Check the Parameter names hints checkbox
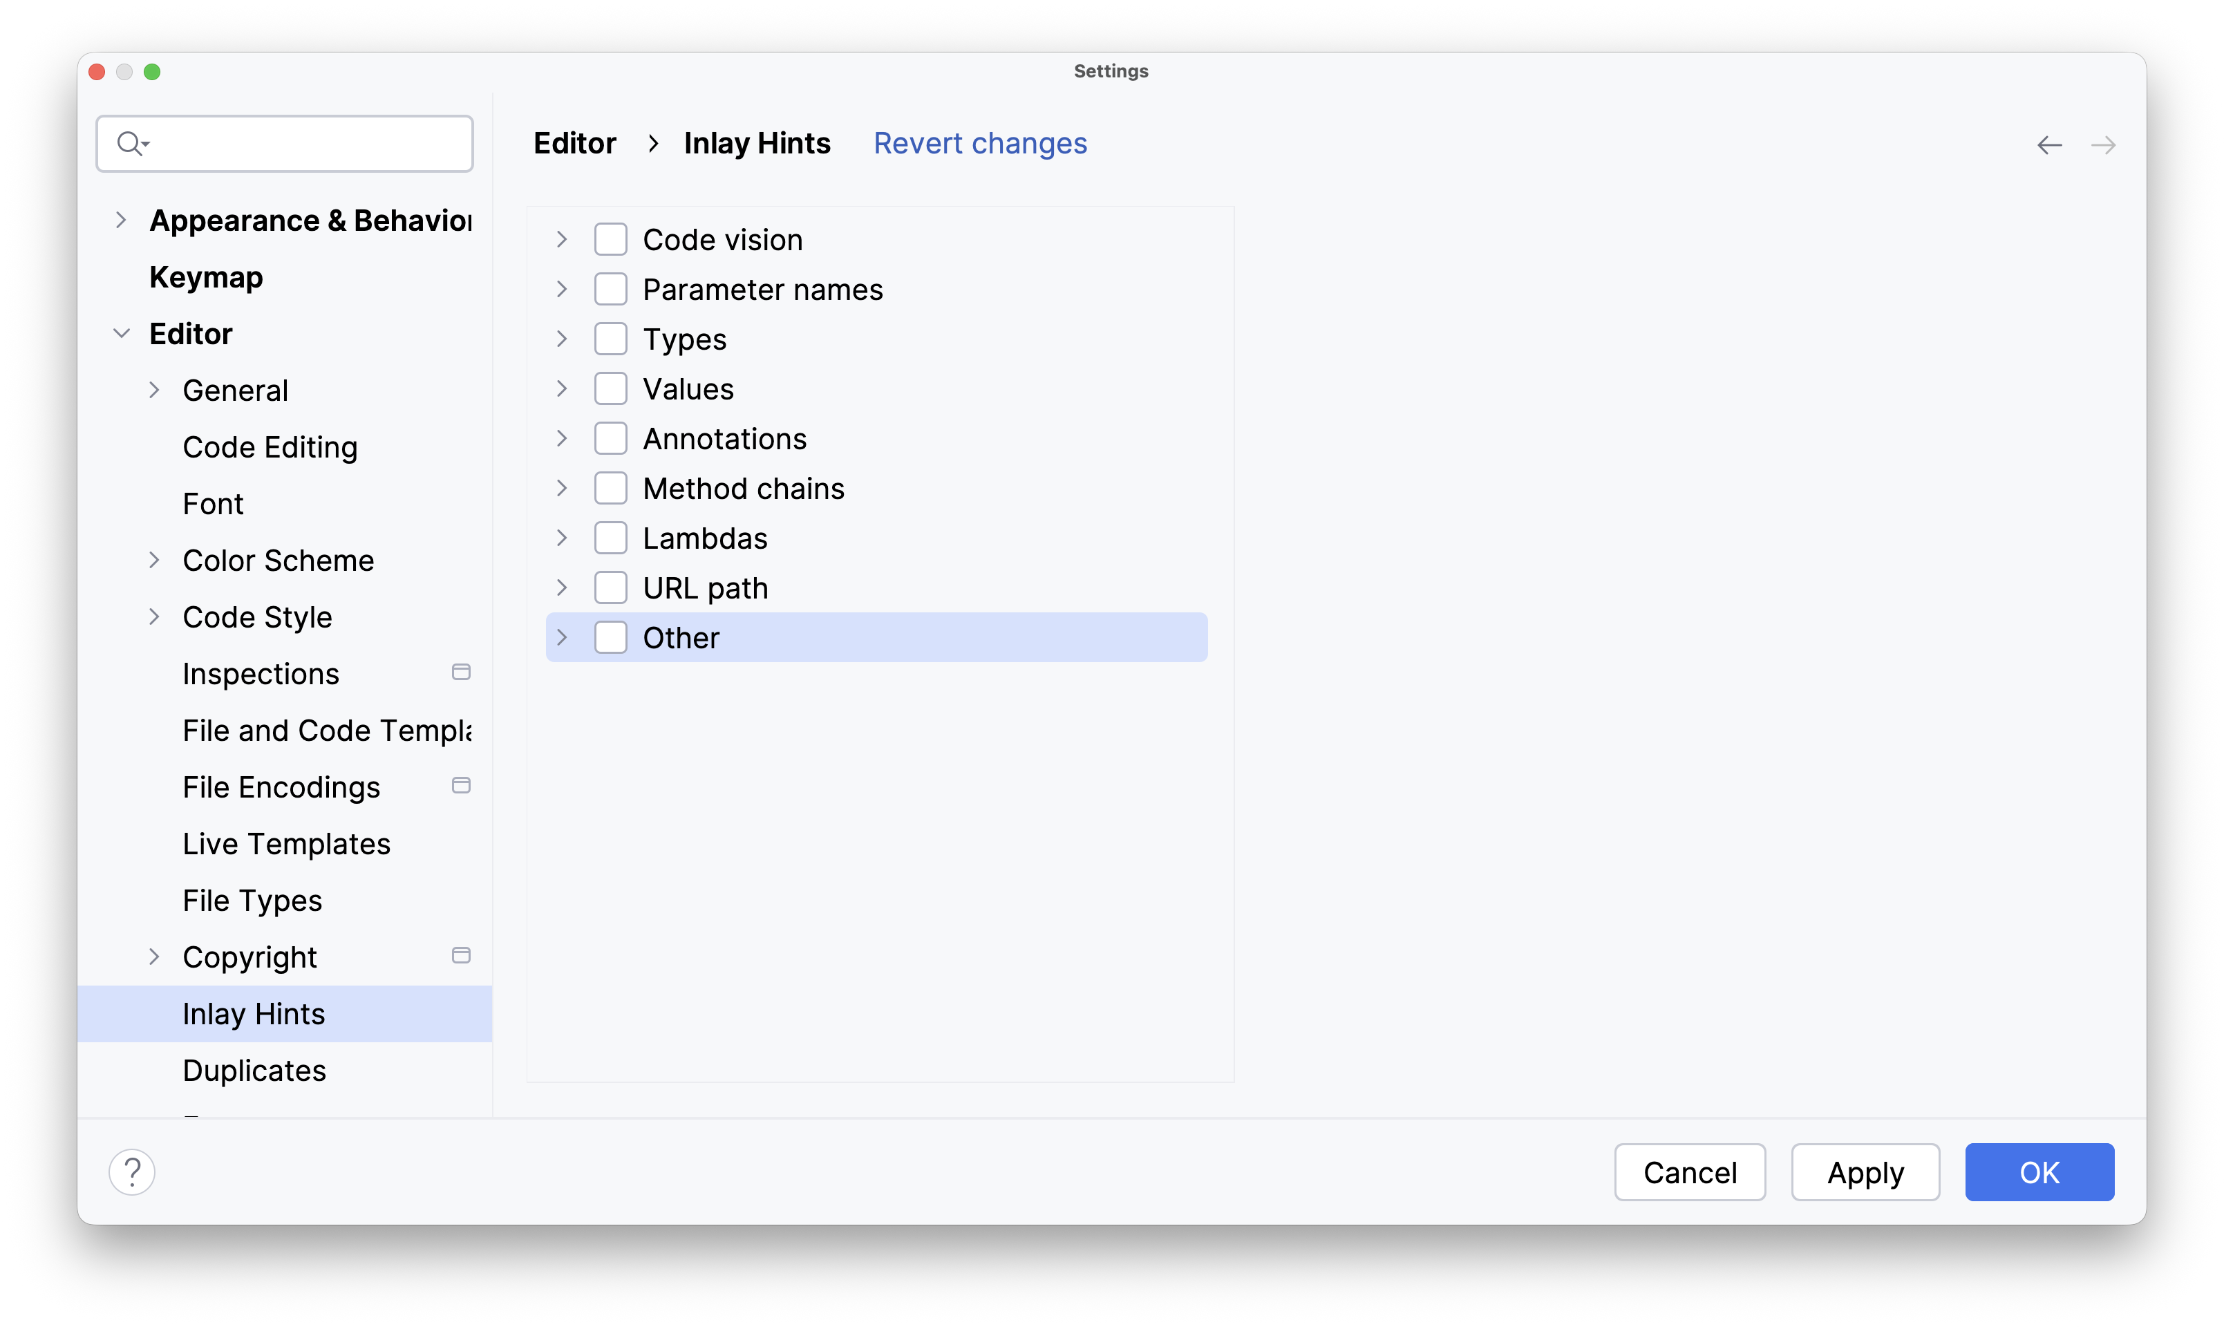This screenshot has width=2224, height=1327. (x=612, y=288)
